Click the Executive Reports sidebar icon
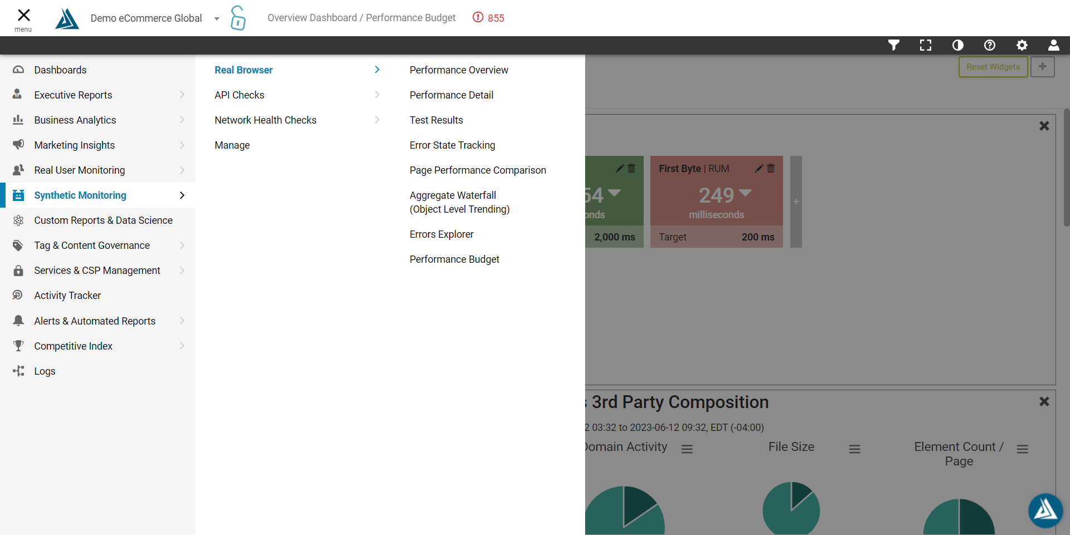Image resolution: width=1070 pixels, height=535 pixels. click(18, 95)
